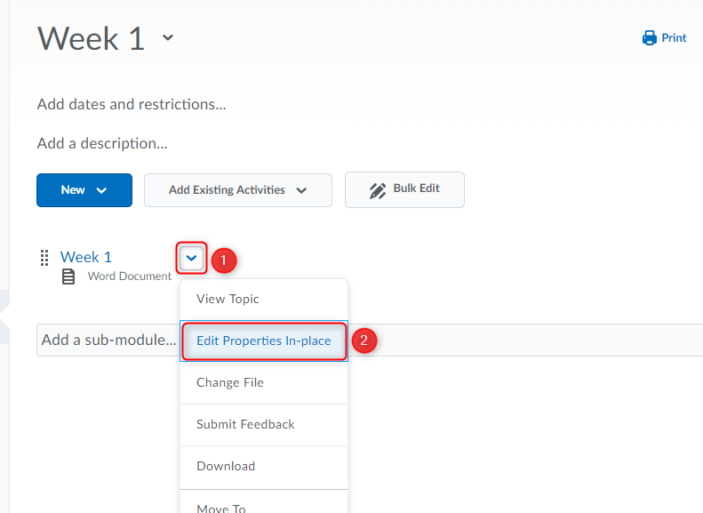703x513 pixels.
Task: Click the Word Document file icon
Action: (68, 277)
